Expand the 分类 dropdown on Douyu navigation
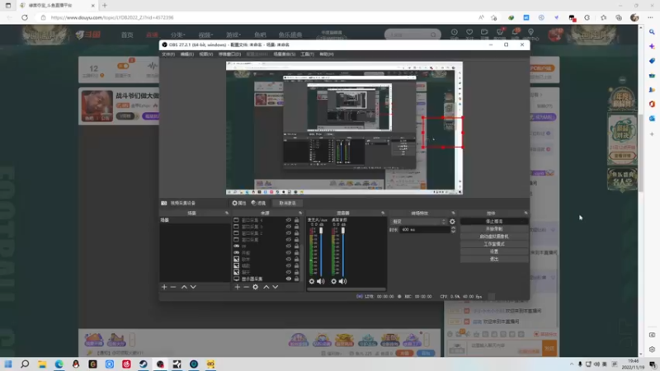The image size is (660, 371). coord(177,35)
